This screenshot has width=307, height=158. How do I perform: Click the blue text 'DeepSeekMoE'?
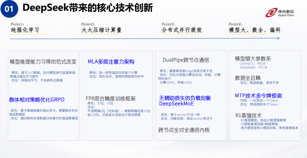coord(177,104)
